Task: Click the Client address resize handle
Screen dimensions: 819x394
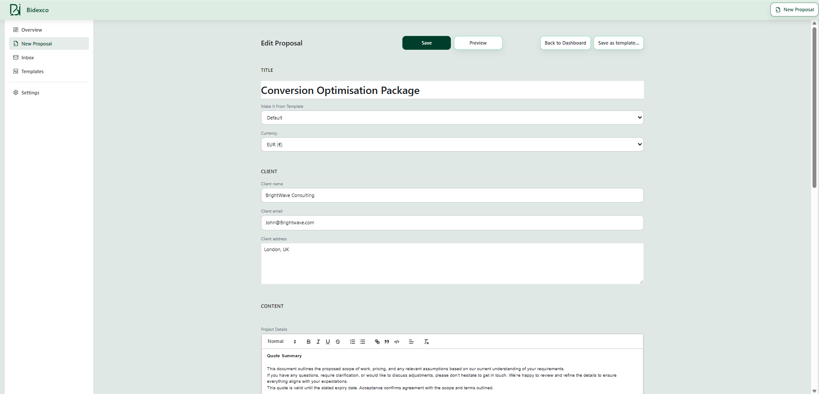Action: click(641, 282)
